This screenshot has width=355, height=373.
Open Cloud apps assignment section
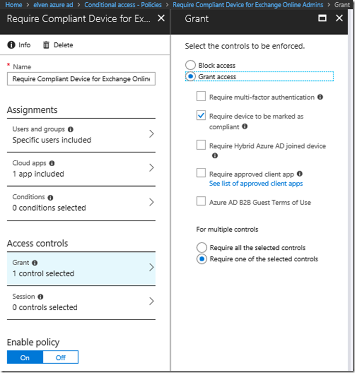point(81,168)
